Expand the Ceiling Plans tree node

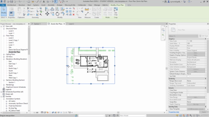pyautogui.click(x=4, y=54)
